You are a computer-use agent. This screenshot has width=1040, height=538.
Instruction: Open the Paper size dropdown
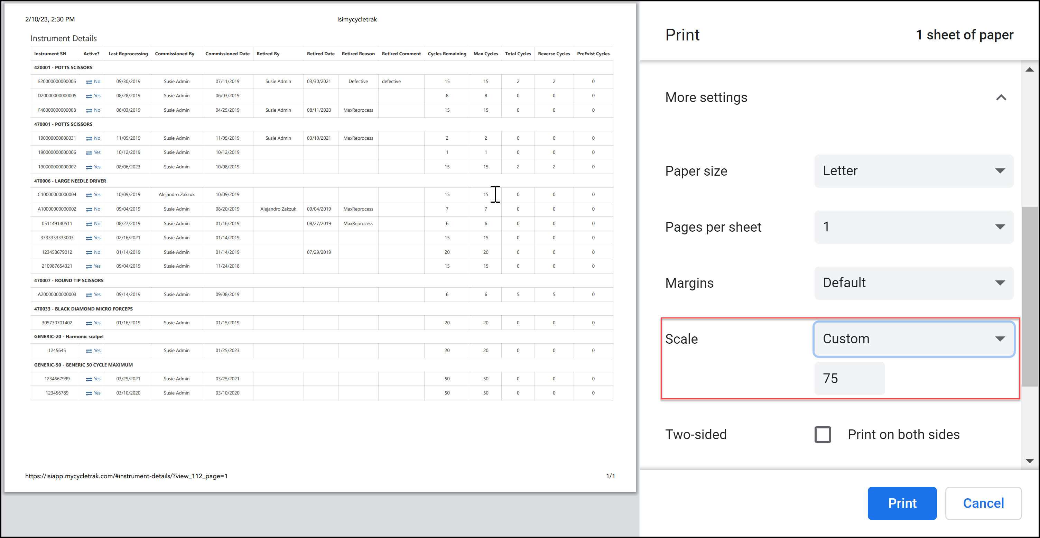click(x=914, y=171)
